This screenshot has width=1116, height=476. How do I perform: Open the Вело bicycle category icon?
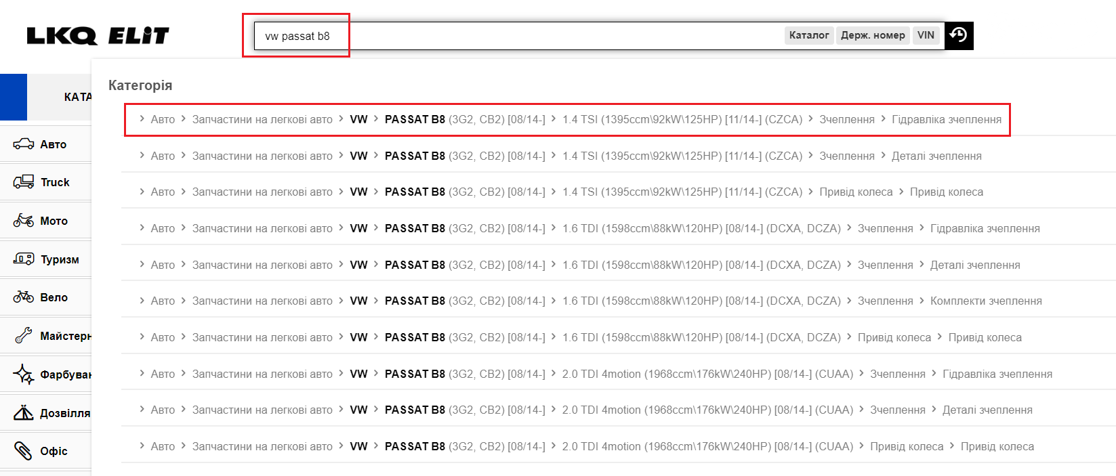point(24,297)
